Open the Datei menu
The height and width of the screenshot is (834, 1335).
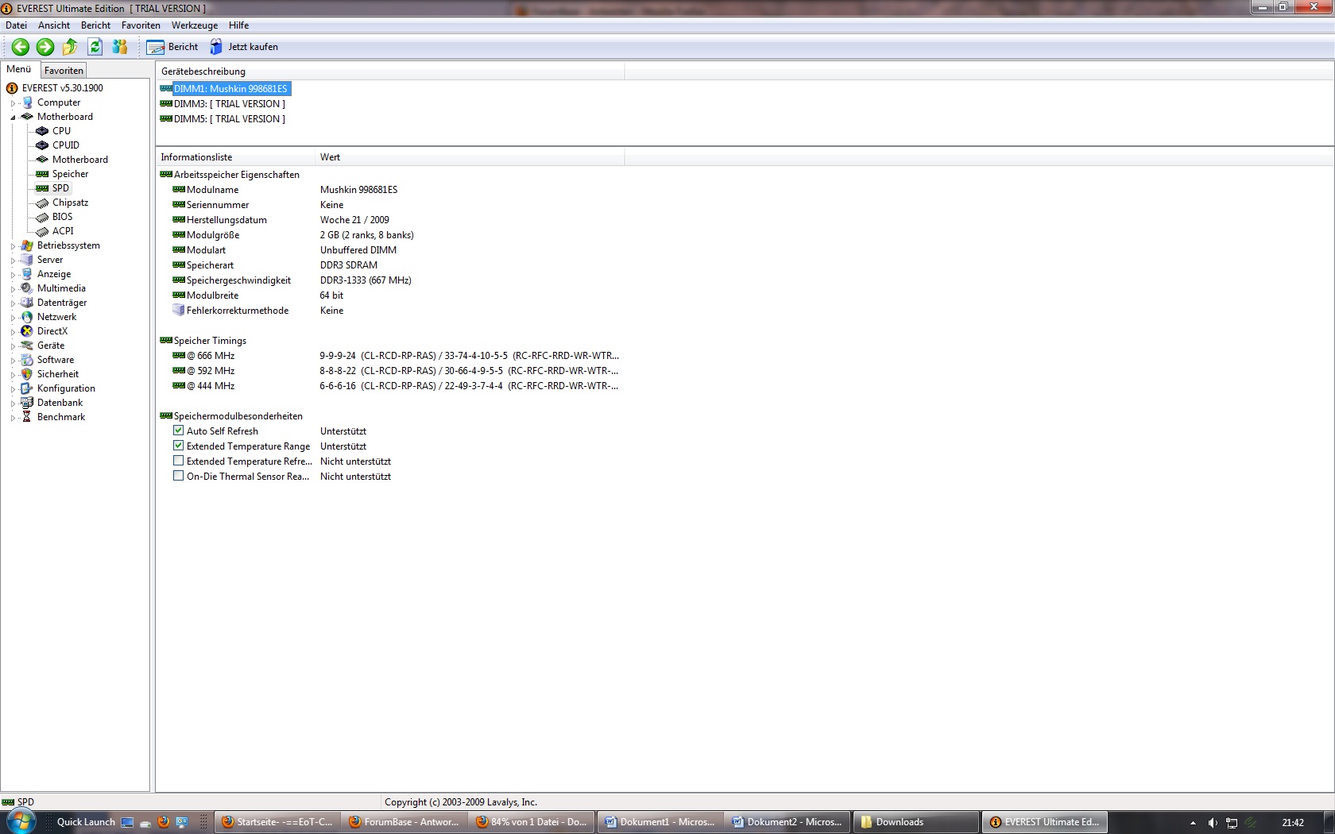pyautogui.click(x=16, y=25)
